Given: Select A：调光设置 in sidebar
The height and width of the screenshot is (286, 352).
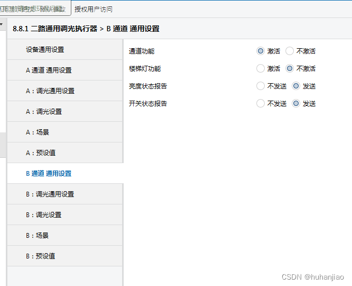Looking at the screenshot, I should (x=44, y=111).
